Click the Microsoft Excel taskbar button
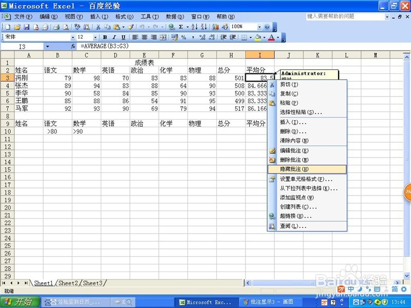 [x=207, y=302]
